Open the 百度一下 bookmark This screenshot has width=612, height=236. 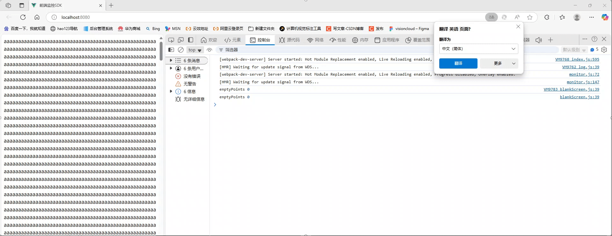25,29
